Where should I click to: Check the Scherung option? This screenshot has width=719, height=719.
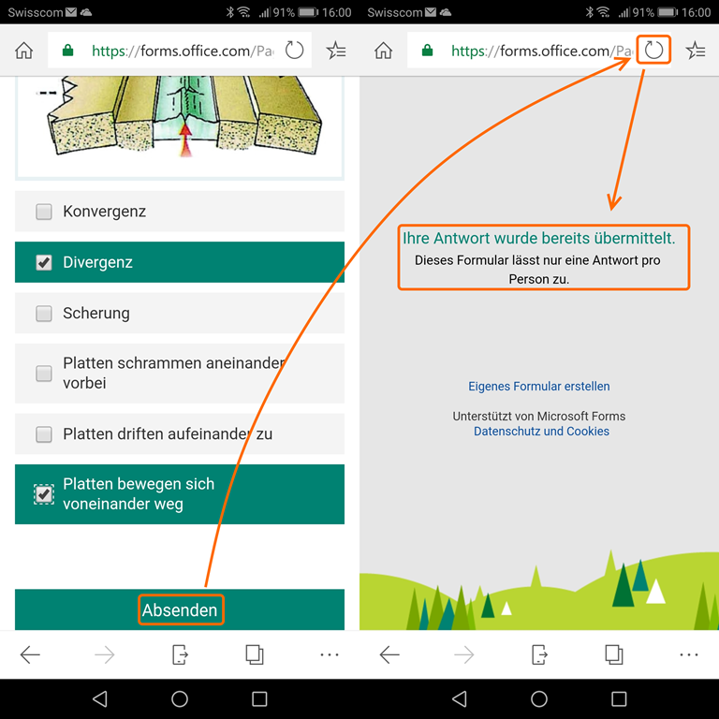point(44,314)
